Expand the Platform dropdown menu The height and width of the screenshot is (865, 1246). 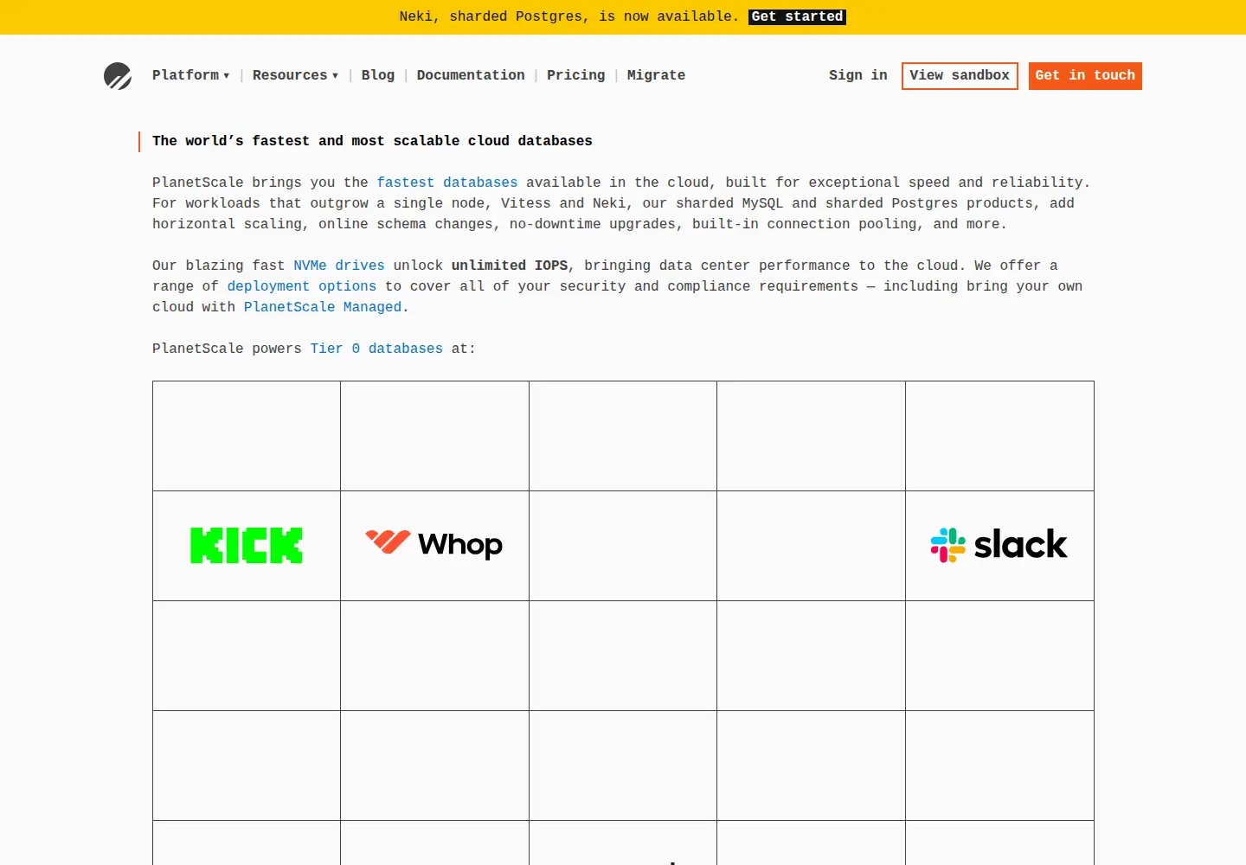click(191, 75)
